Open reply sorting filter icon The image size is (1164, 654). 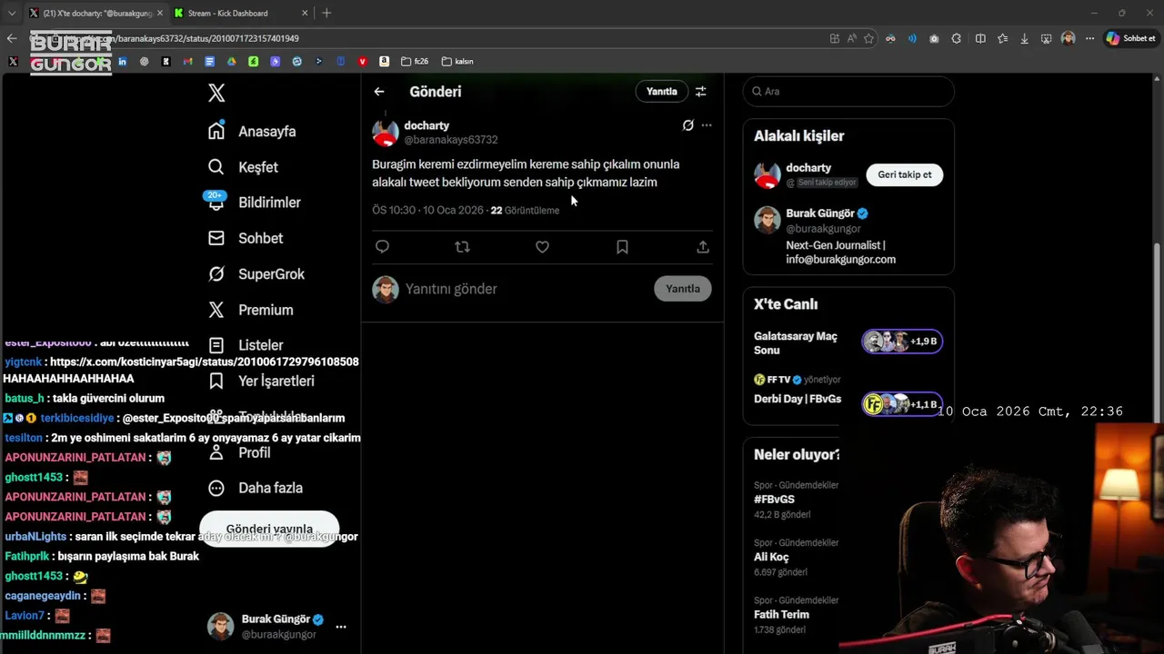coord(700,92)
